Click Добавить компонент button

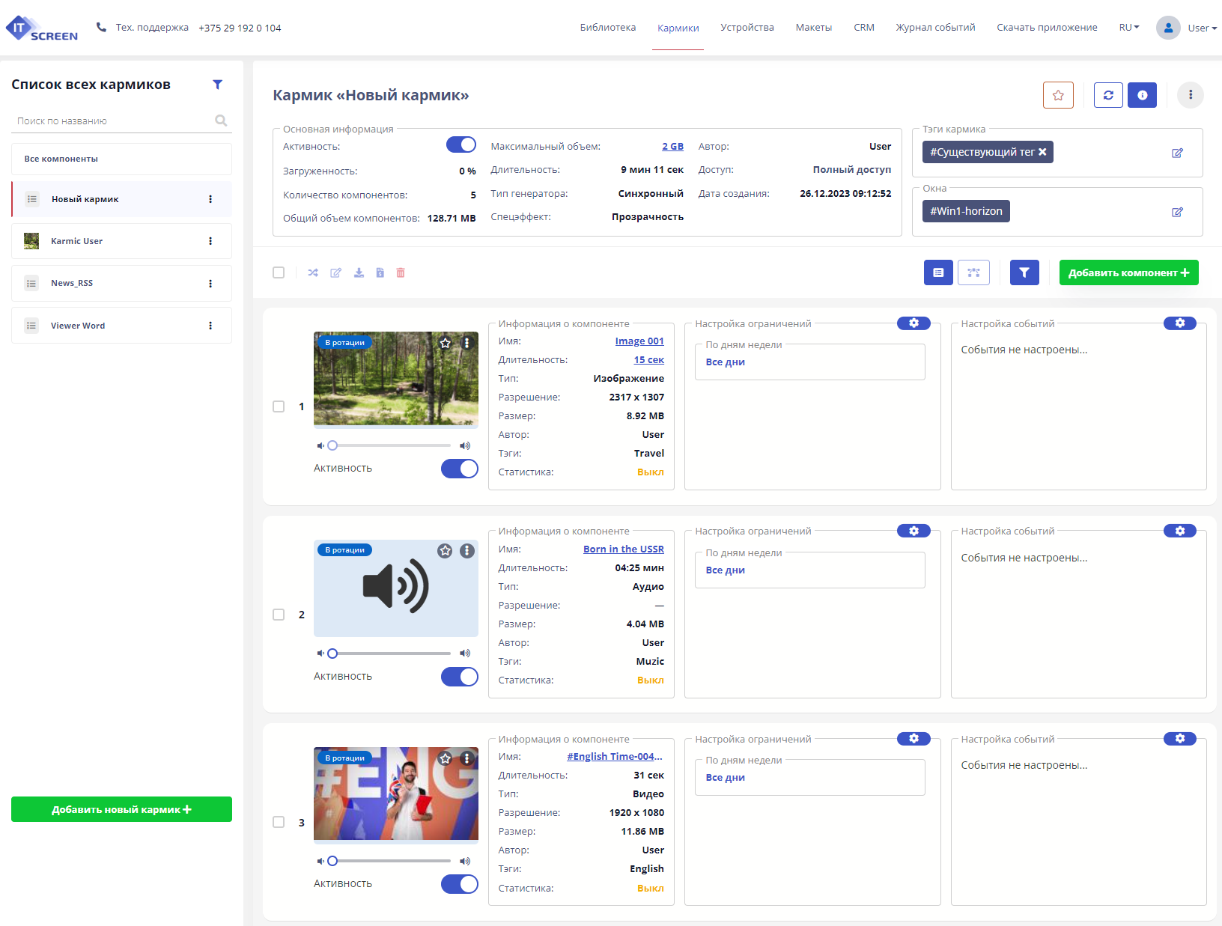(1128, 272)
